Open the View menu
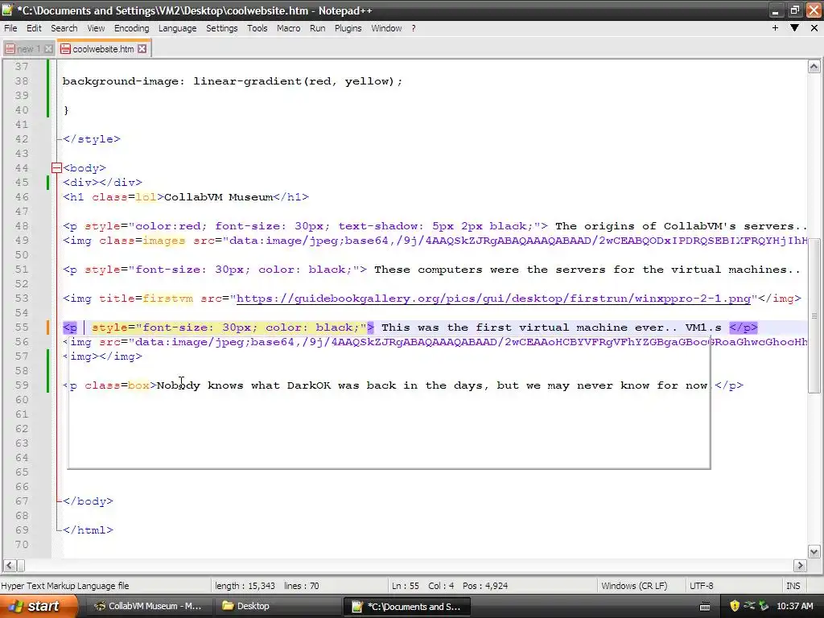 (96, 28)
